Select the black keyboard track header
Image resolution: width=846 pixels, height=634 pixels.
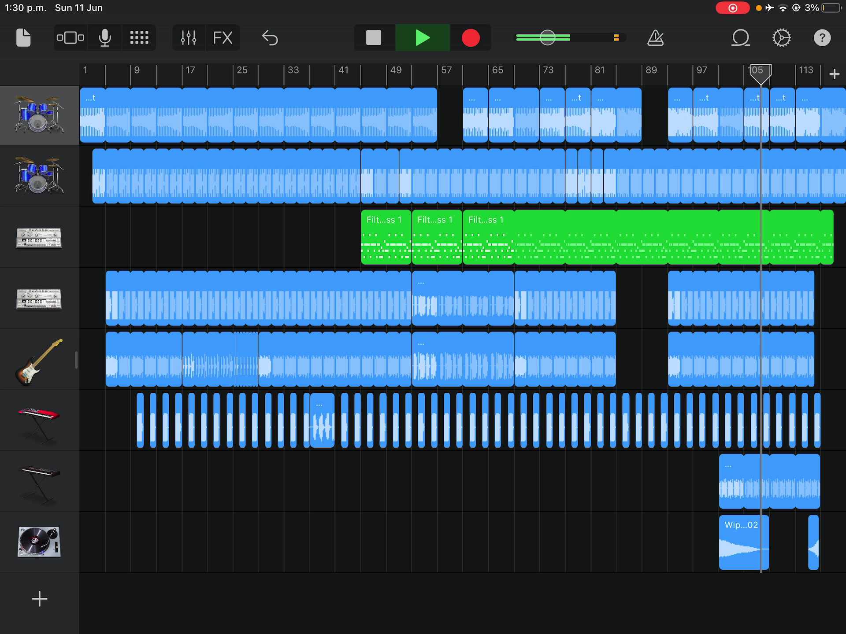click(x=40, y=482)
